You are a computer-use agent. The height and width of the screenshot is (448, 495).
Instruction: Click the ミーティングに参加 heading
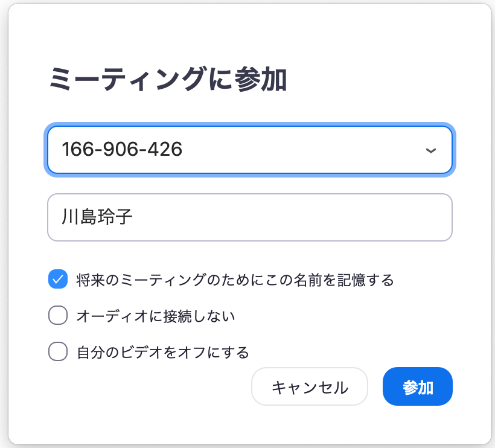pos(167,80)
